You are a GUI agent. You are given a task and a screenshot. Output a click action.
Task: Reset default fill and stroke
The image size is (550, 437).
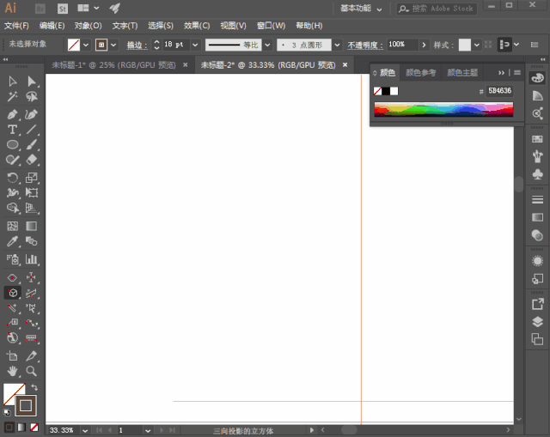click(7, 413)
